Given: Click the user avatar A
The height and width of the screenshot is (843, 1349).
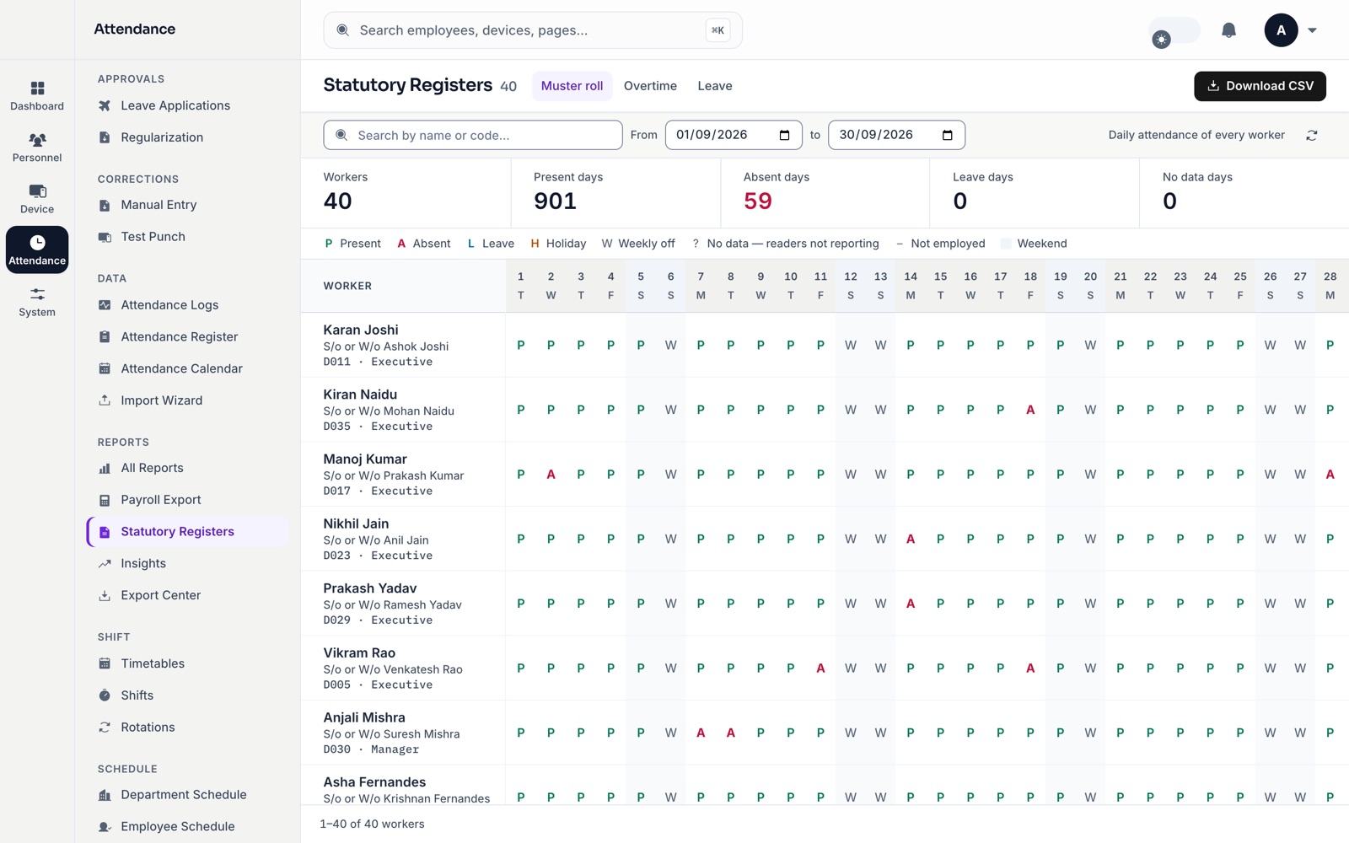Looking at the screenshot, I should pos(1281,30).
